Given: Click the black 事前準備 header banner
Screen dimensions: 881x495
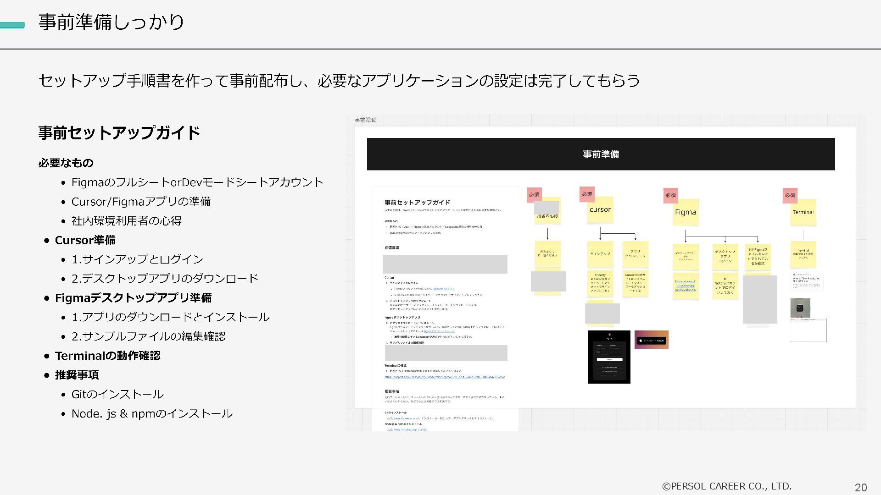Looking at the screenshot, I should click(601, 154).
